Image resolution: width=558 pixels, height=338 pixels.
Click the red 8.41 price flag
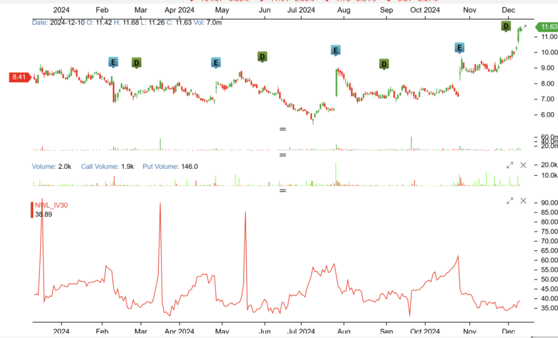[20, 77]
